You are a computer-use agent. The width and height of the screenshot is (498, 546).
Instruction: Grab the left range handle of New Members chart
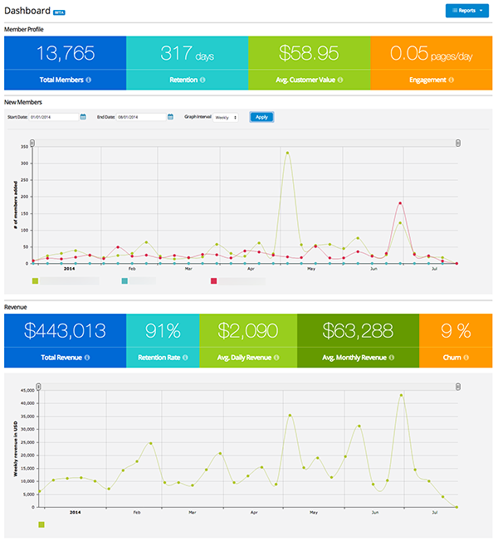point(32,143)
